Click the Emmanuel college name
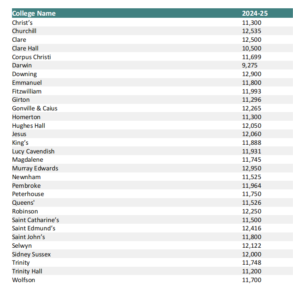 click(x=27, y=83)
